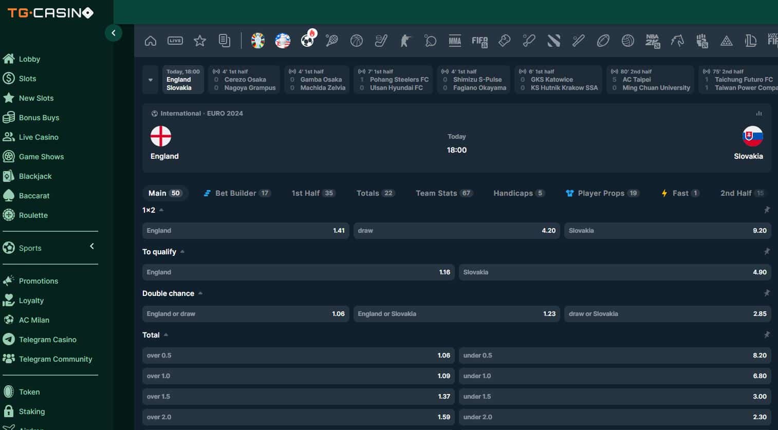Bet on England to win at 1.41

coord(246,231)
